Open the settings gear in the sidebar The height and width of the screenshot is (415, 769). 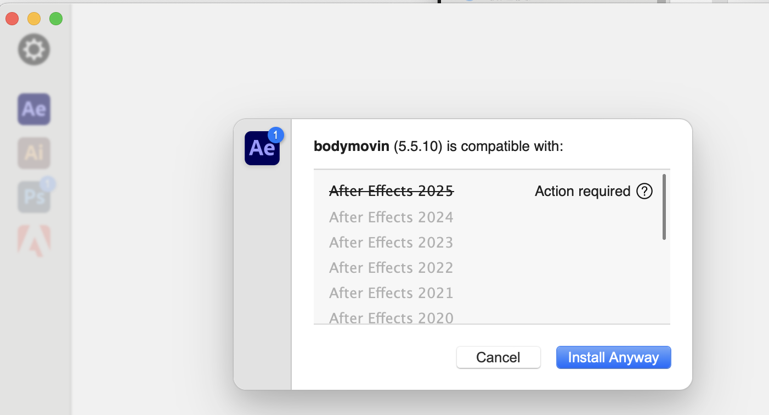pos(33,49)
